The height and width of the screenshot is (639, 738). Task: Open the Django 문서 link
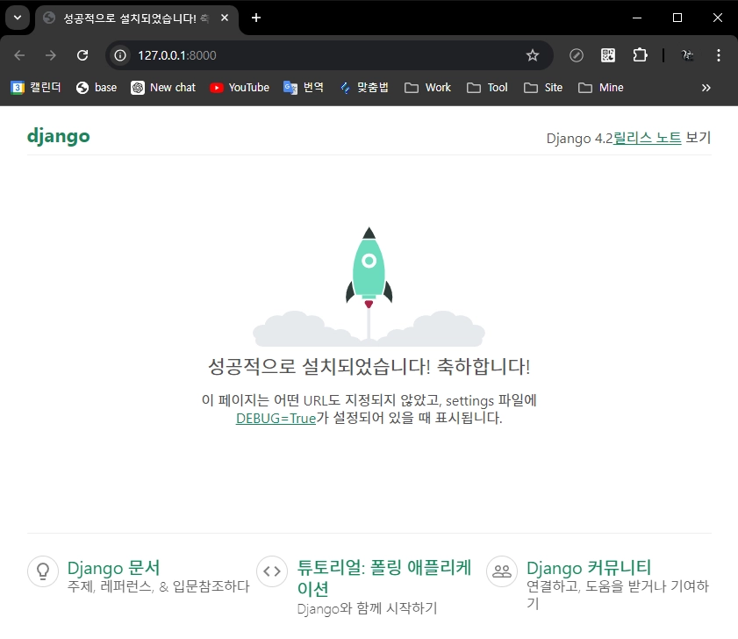(x=114, y=568)
